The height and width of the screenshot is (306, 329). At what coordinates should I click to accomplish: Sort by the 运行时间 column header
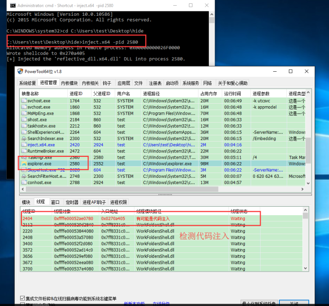[236, 94]
